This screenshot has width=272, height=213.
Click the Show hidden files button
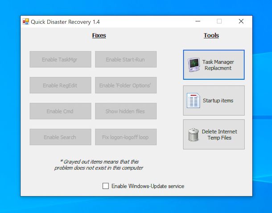click(126, 111)
